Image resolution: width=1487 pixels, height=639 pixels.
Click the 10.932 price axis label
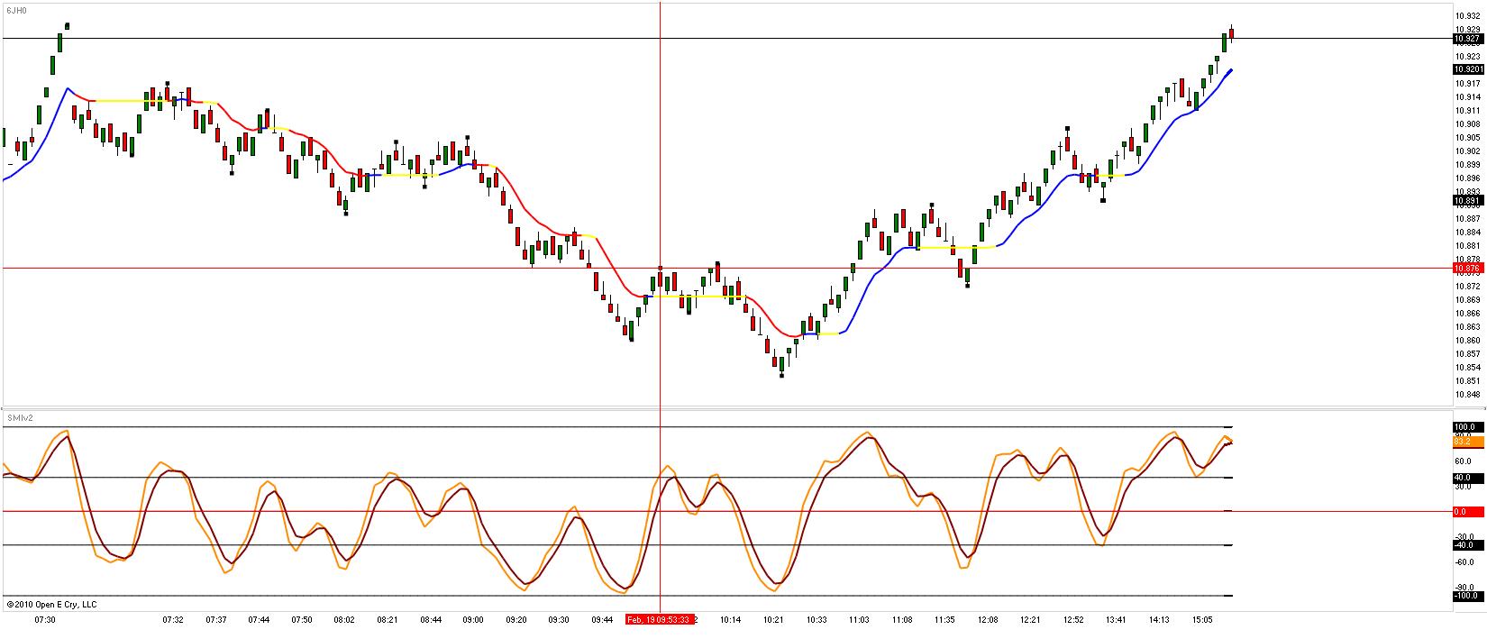(1467, 16)
